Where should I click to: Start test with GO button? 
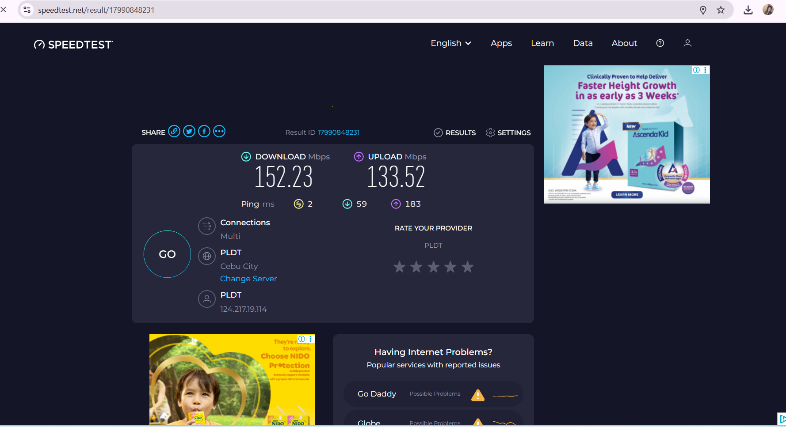[x=167, y=254]
